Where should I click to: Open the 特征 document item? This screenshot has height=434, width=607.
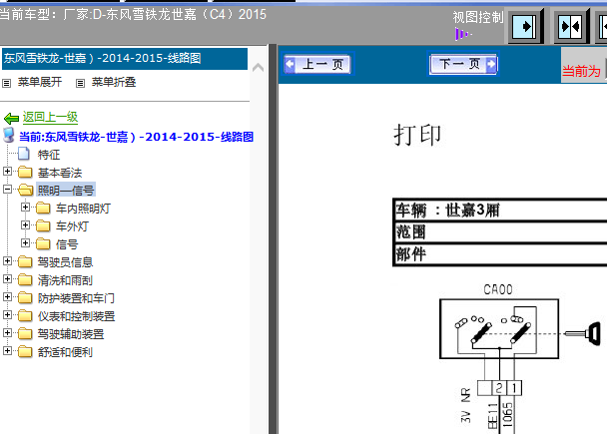pyautogui.click(x=49, y=155)
